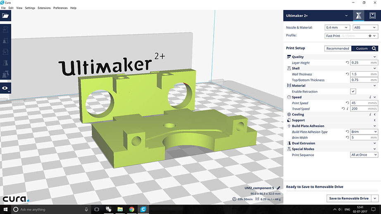The height and width of the screenshot is (214, 381).
Task: Expand the Support section
Action: click(x=374, y=120)
